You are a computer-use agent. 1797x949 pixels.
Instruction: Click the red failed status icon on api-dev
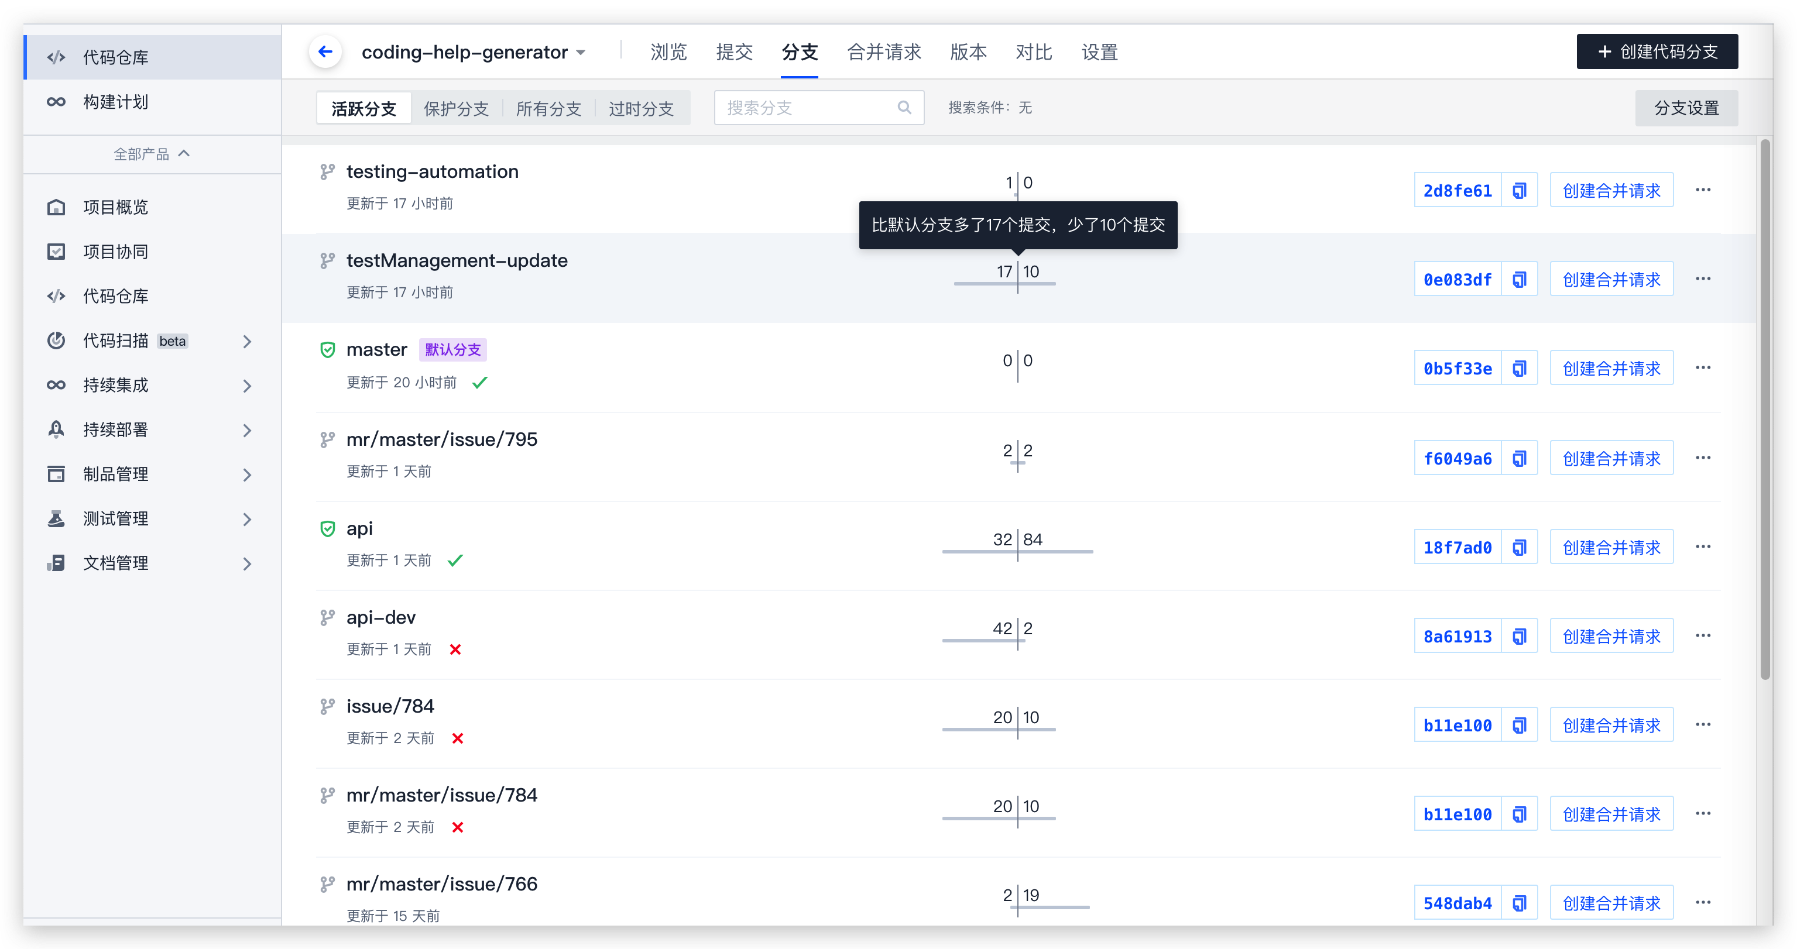pos(455,649)
